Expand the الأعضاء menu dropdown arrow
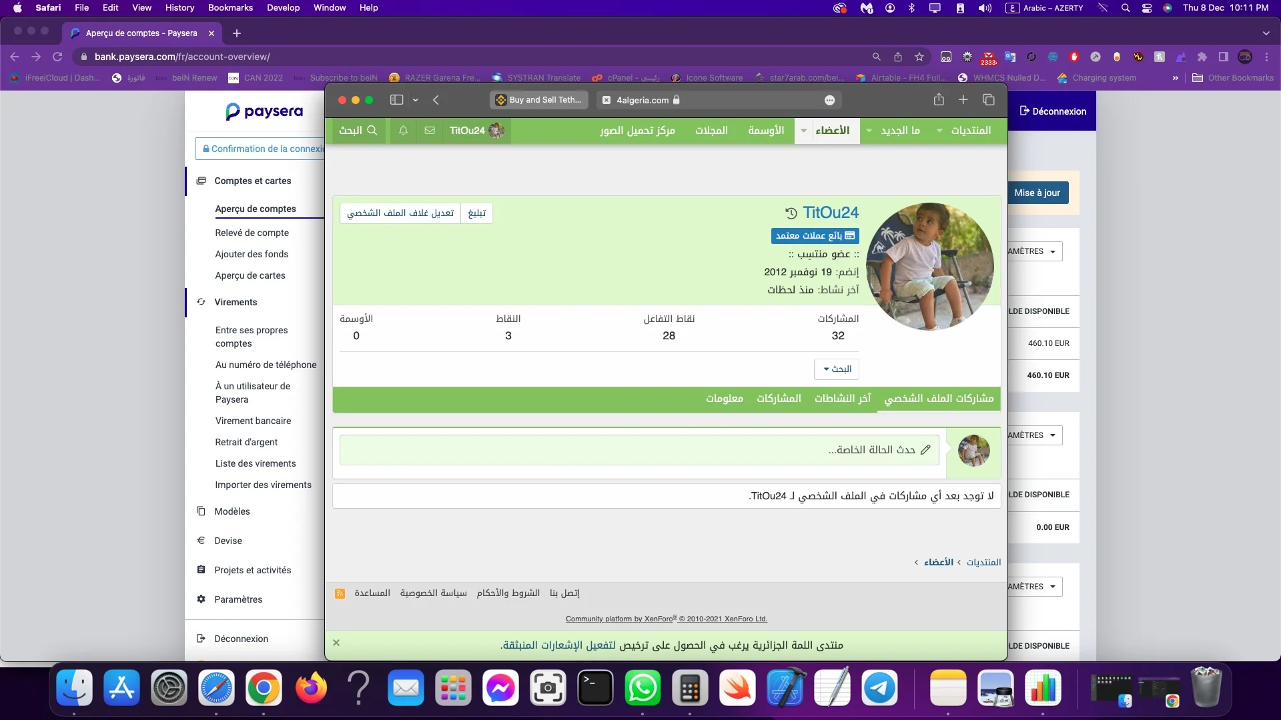 (803, 131)
